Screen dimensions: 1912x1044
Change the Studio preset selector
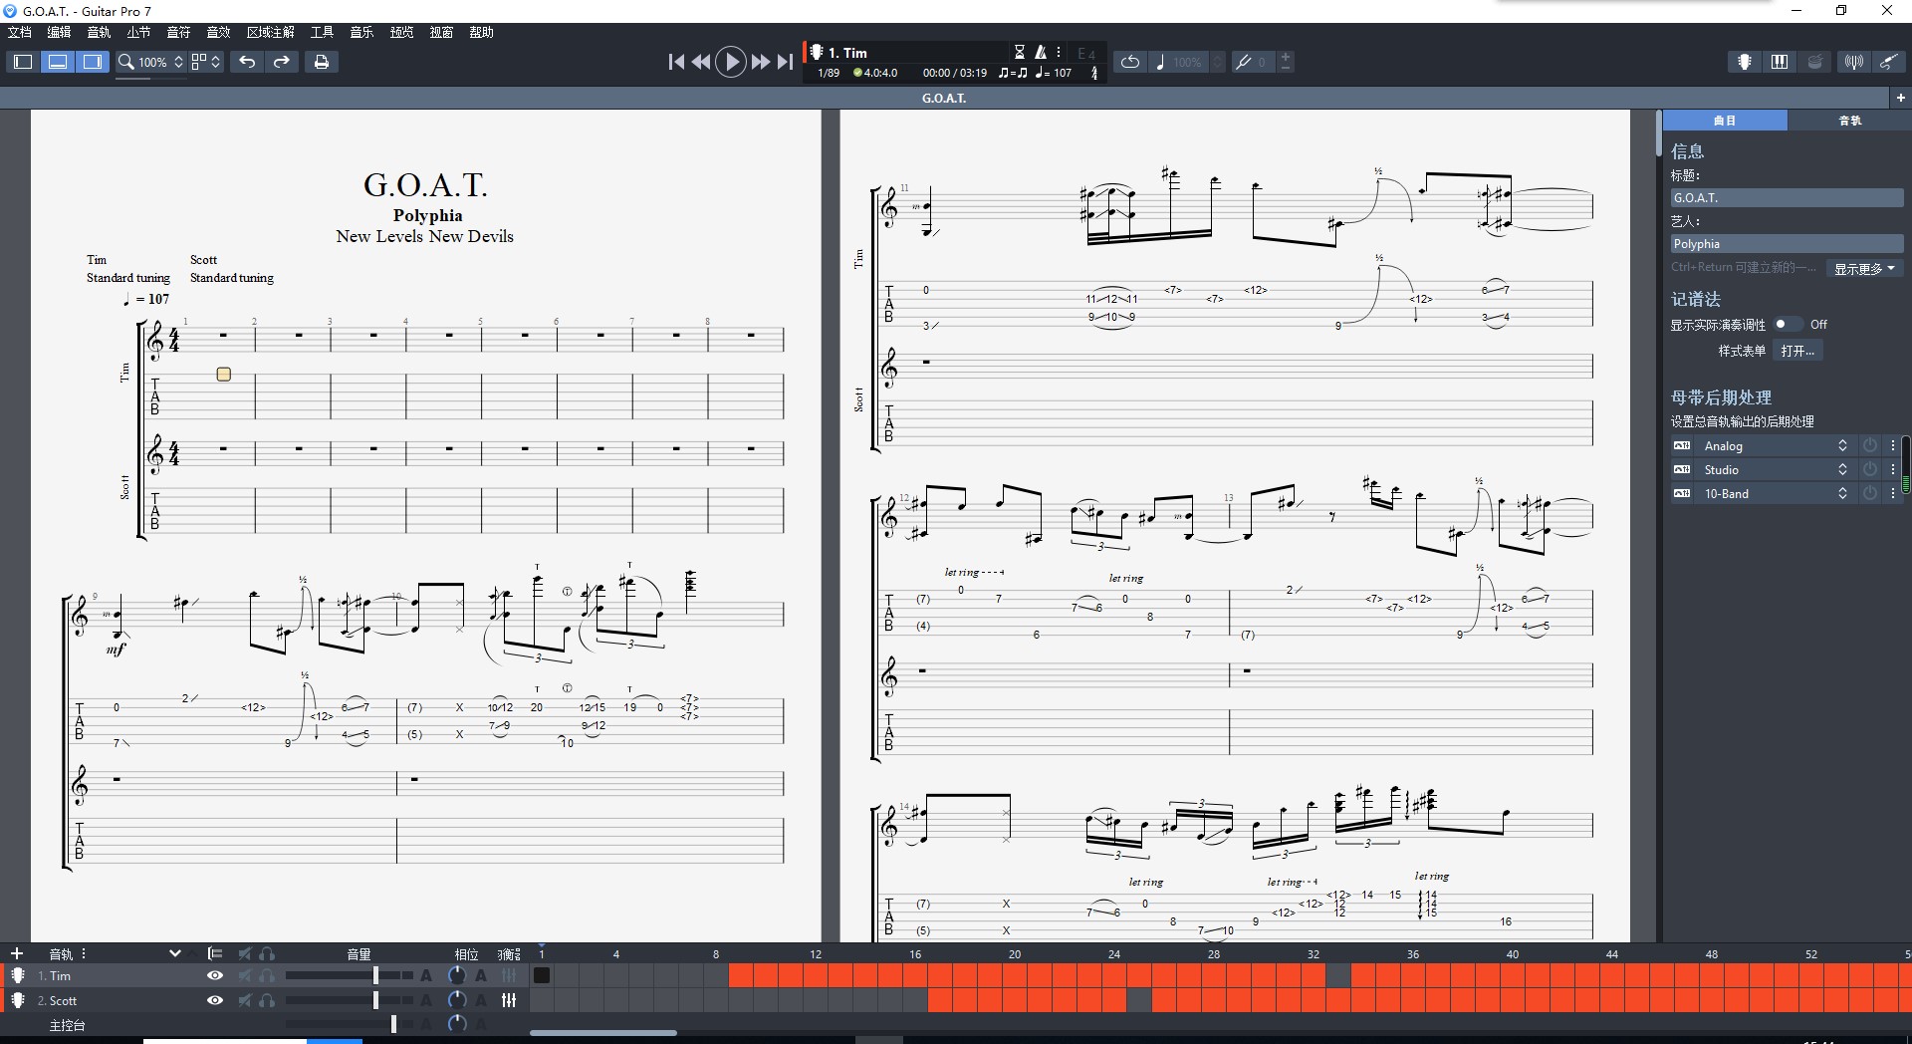tap(1842, 469)
